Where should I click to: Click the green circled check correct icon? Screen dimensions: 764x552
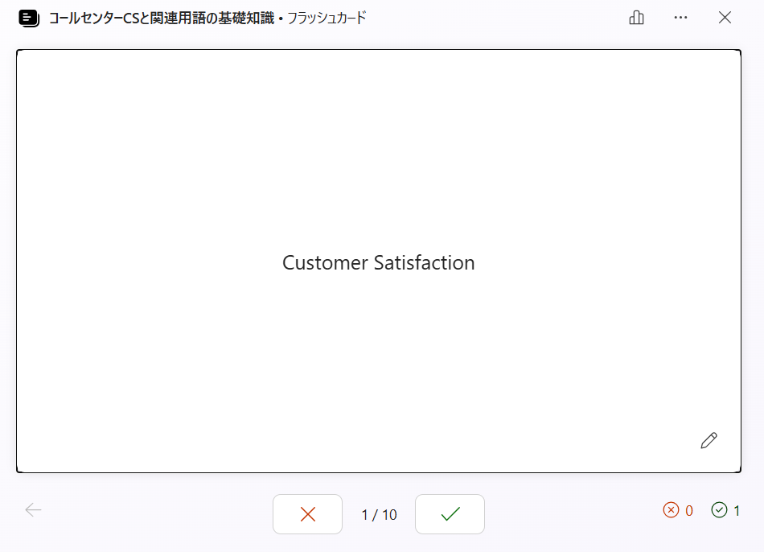[719, 510]
